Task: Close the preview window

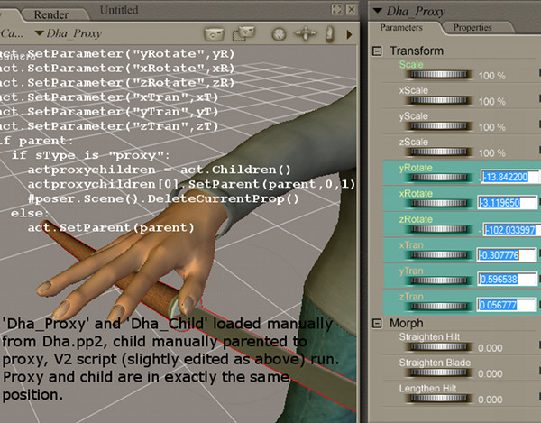Action: tap(351, 9)
